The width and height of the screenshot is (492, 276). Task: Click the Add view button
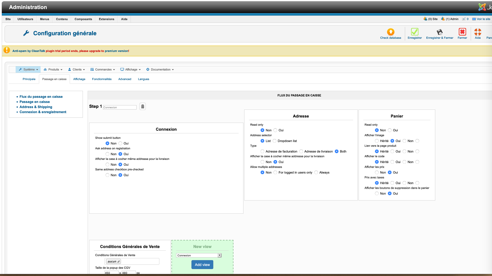click(202, 265)
